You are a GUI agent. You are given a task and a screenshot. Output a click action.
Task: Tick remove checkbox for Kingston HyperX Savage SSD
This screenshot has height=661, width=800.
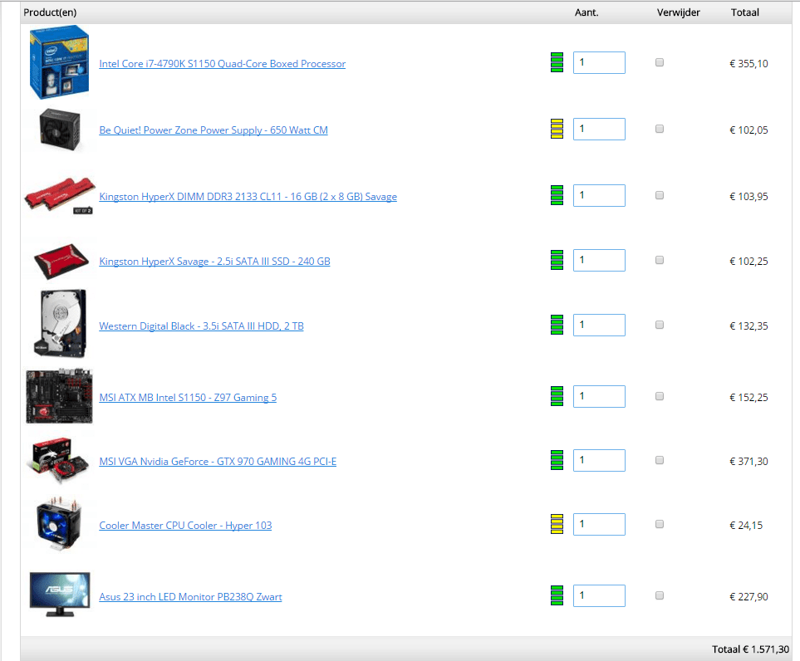pos(659,260)
